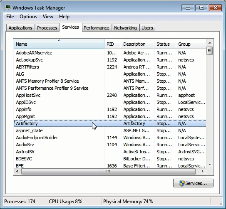
Task: Switch to the Processes tab
Action: tap(47, 28)
